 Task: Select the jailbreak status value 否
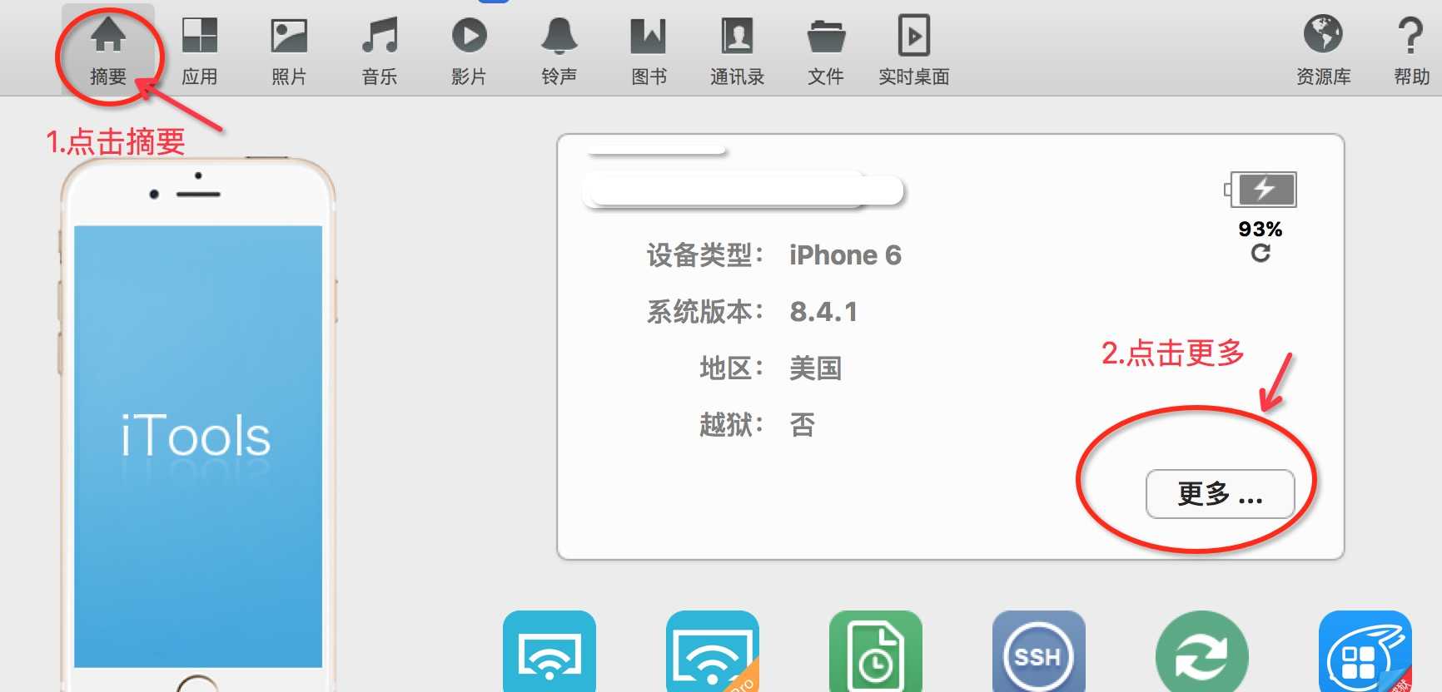point(802,425)
